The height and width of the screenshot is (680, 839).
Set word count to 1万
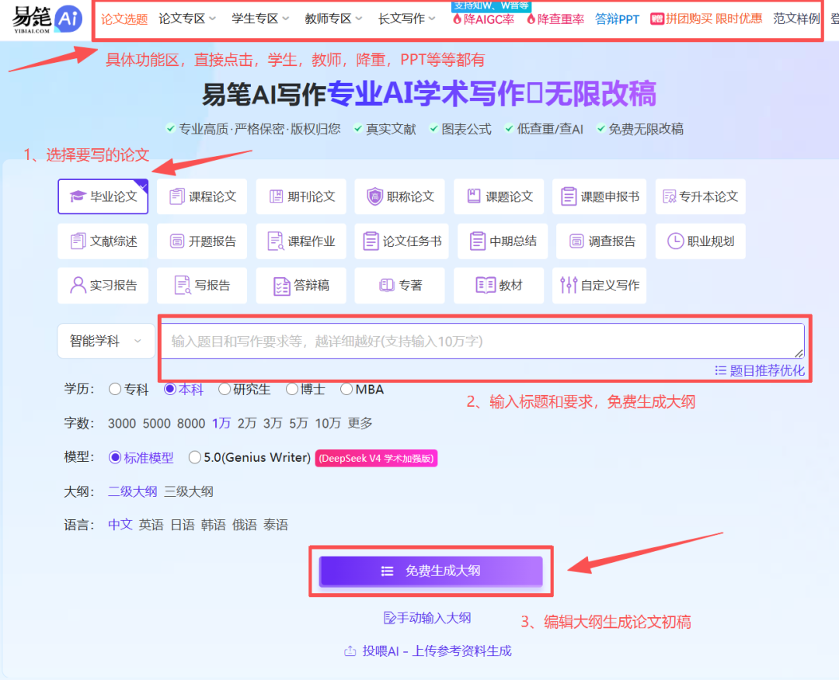tap(221, 423)
